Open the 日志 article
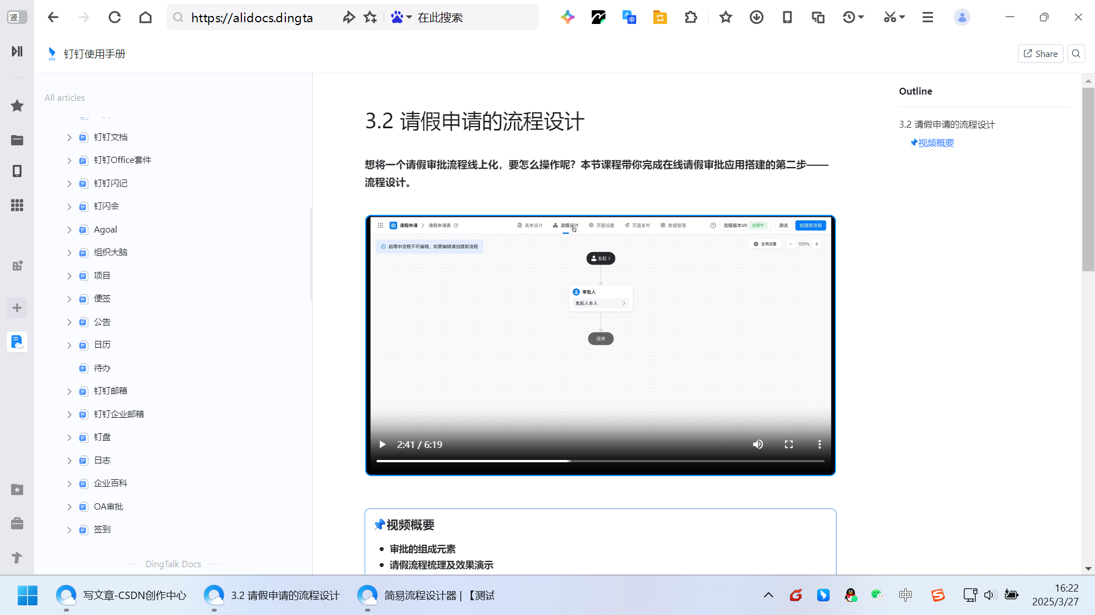1095x615 pixels. pos(102,460)
